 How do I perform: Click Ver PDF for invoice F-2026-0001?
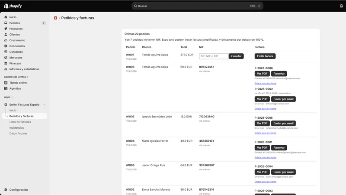(262, 148)
